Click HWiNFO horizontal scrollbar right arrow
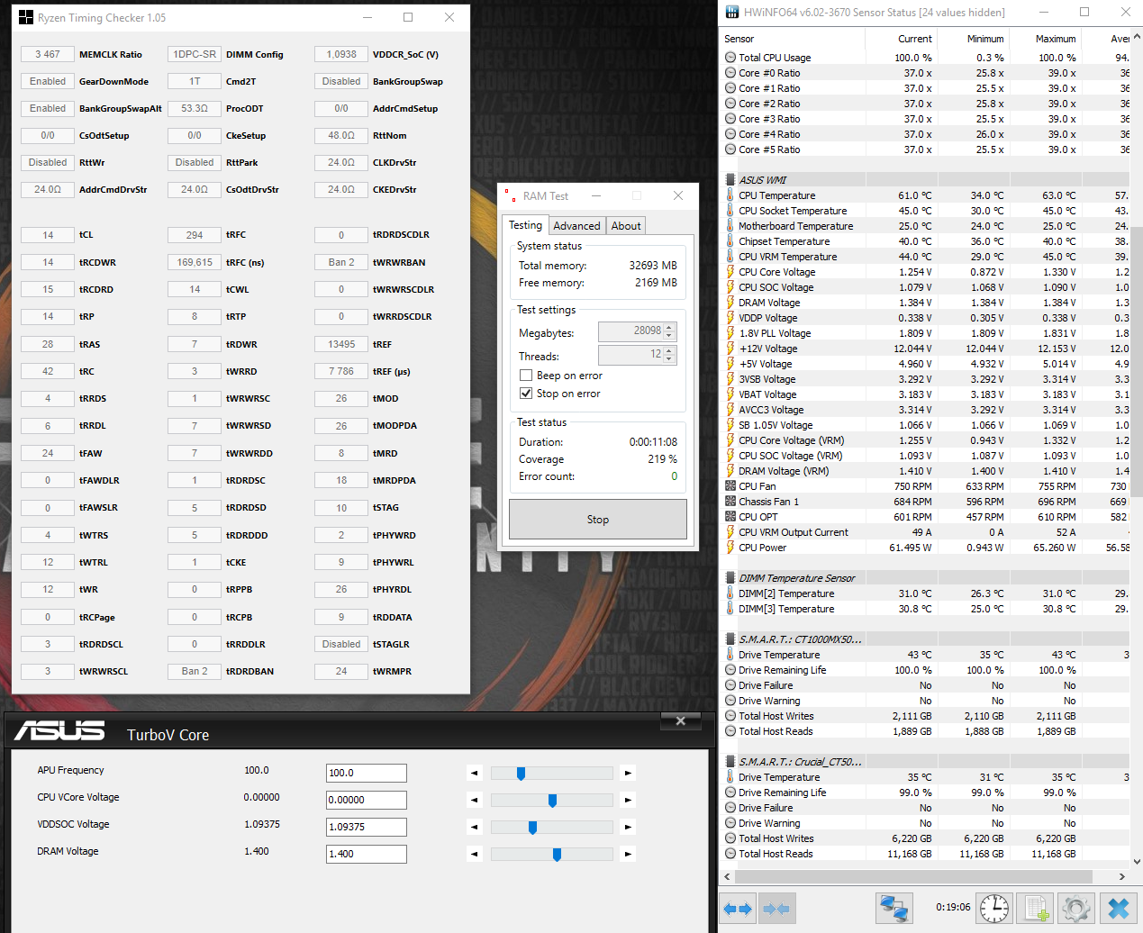1143x933 pixels. (1121, 876)
